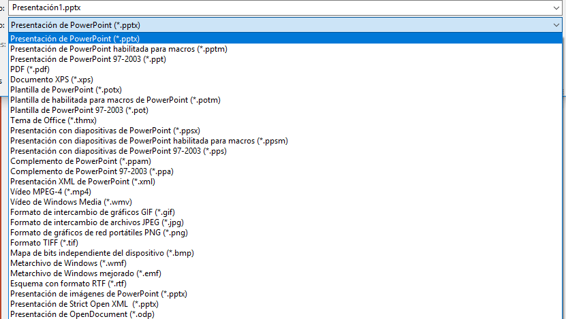Open the file name dropdown arrow
This screenshot has width=566, height=319.
click(x=556, y=7)
